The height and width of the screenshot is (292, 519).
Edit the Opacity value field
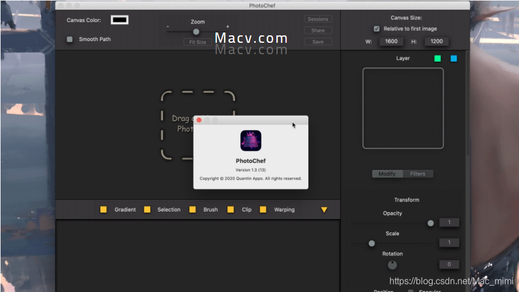(x=449, y=222)
